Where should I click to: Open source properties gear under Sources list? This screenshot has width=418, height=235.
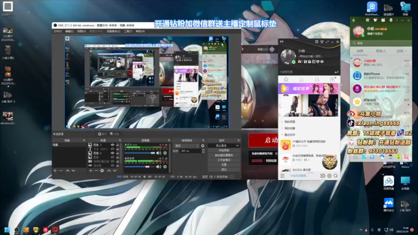point(102,171)
